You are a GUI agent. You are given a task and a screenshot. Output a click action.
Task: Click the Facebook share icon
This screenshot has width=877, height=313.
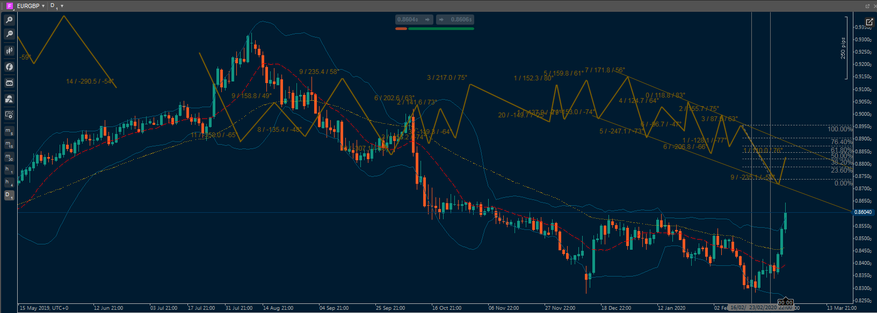pyautogui.click(x=9, y=67)
